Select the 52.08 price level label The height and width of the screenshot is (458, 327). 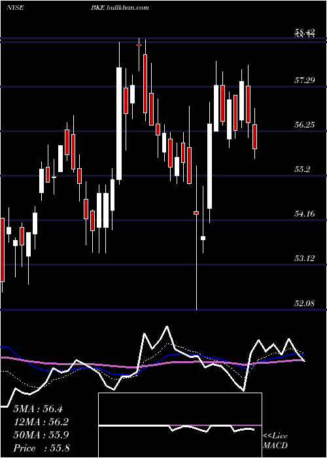[x=305, y=304]
